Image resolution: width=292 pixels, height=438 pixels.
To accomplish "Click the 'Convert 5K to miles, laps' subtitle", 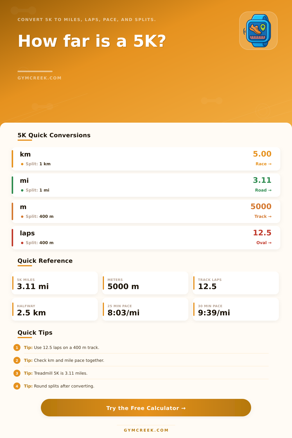I will point(87,20).
